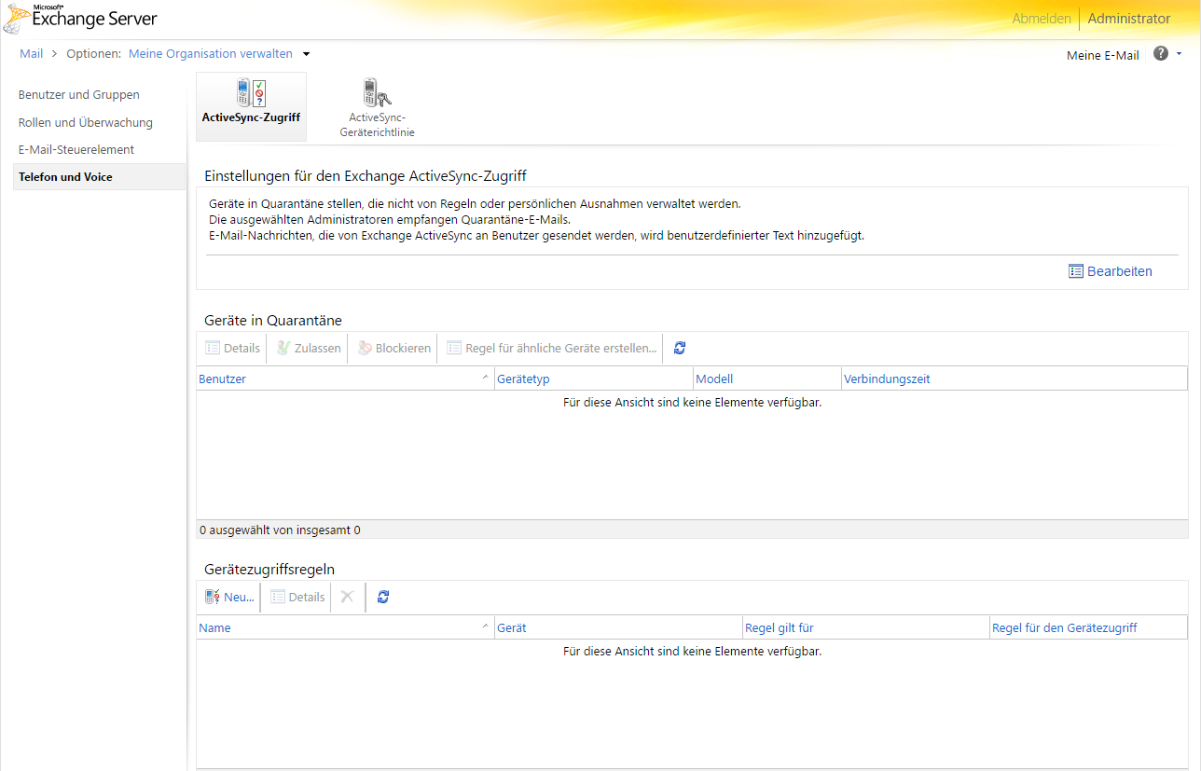Click Bearbeiten to edit ActiveSync settings
The height and width of the screenshot is (771, 1201).
(x=1111, y=271)
